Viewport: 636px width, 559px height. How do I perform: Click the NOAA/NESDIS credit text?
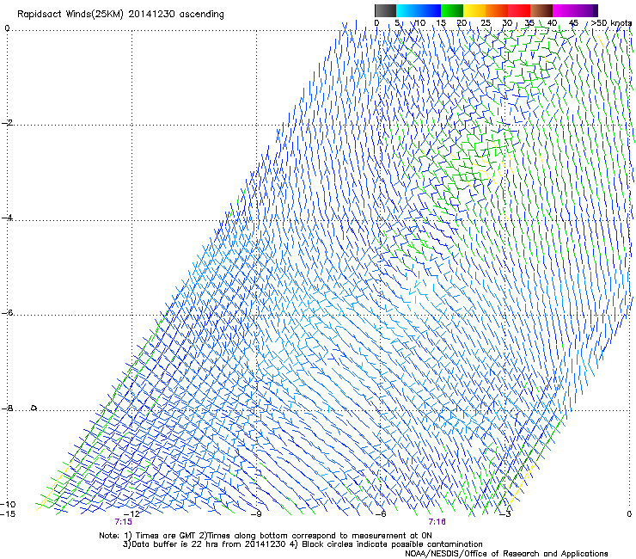[506, 554]
